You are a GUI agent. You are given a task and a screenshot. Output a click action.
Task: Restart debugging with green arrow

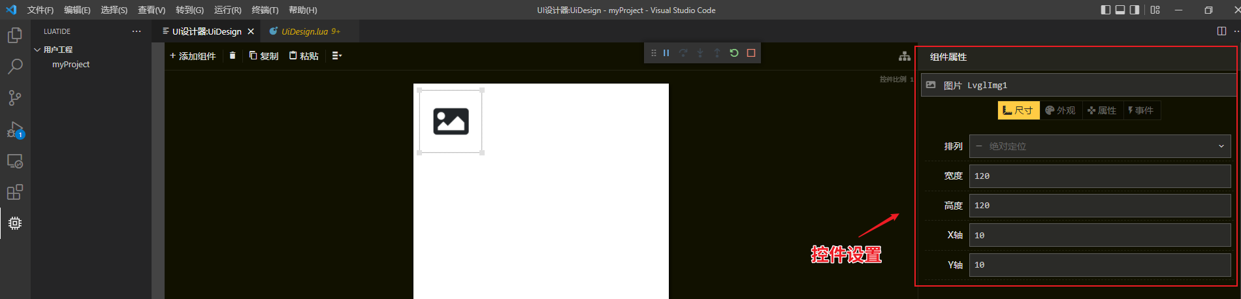pos(734,53)
